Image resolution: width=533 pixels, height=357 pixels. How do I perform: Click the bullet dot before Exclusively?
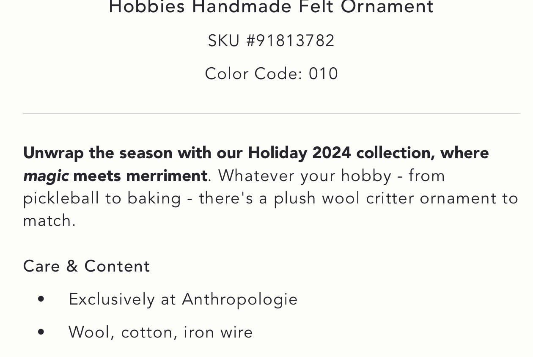point(41,299)
